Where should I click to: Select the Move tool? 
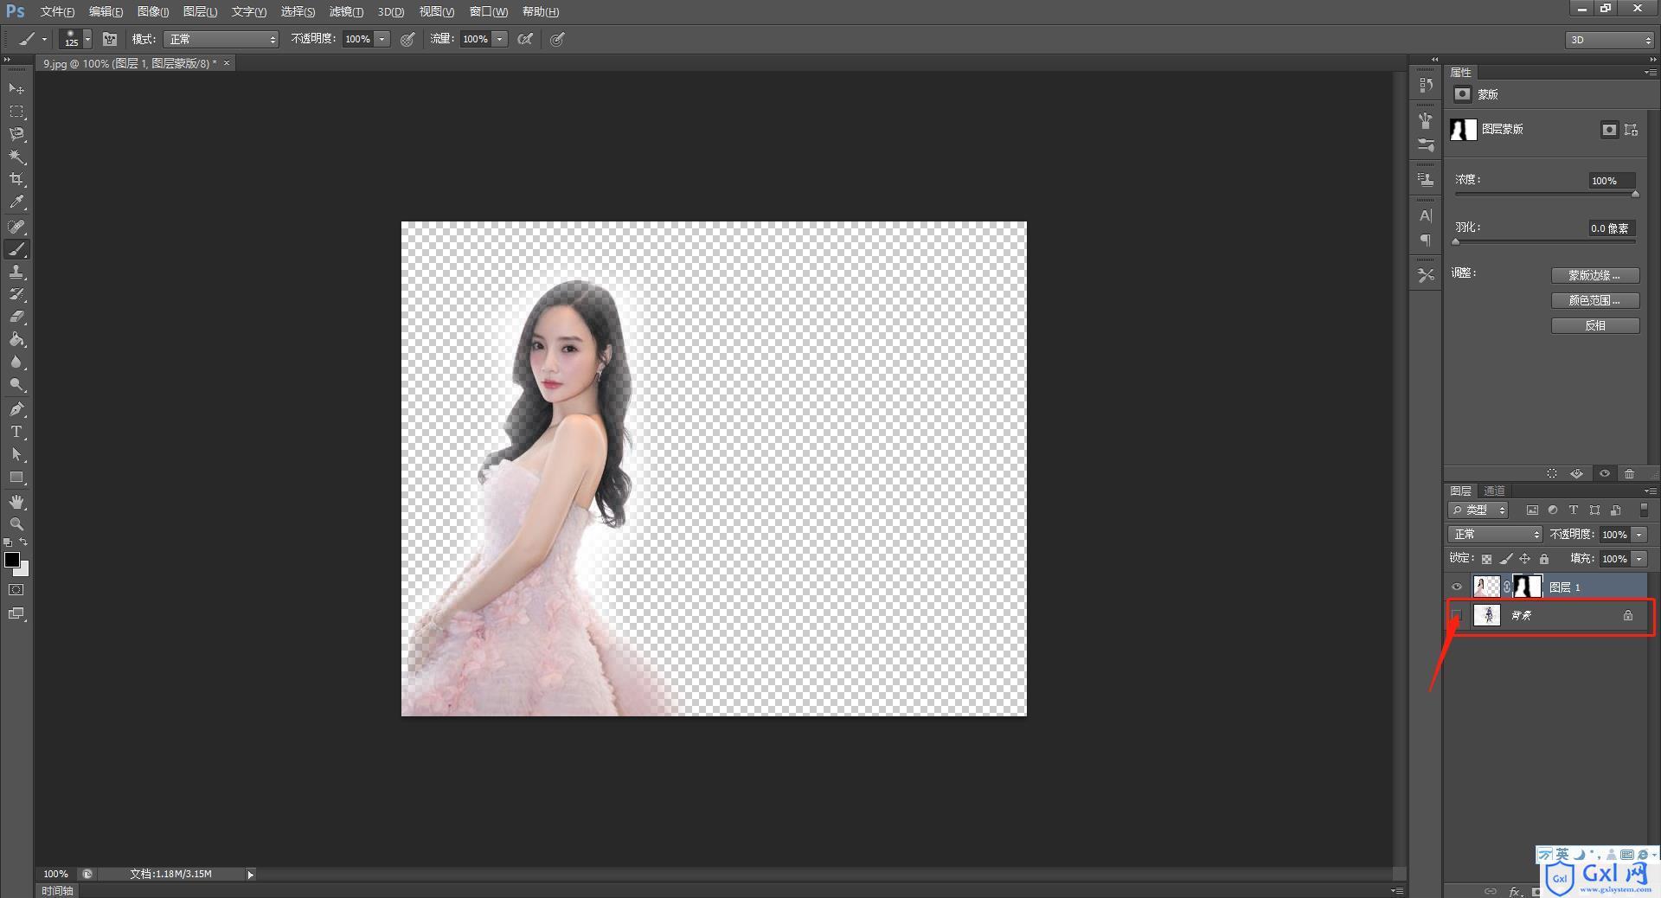point(16,88)
